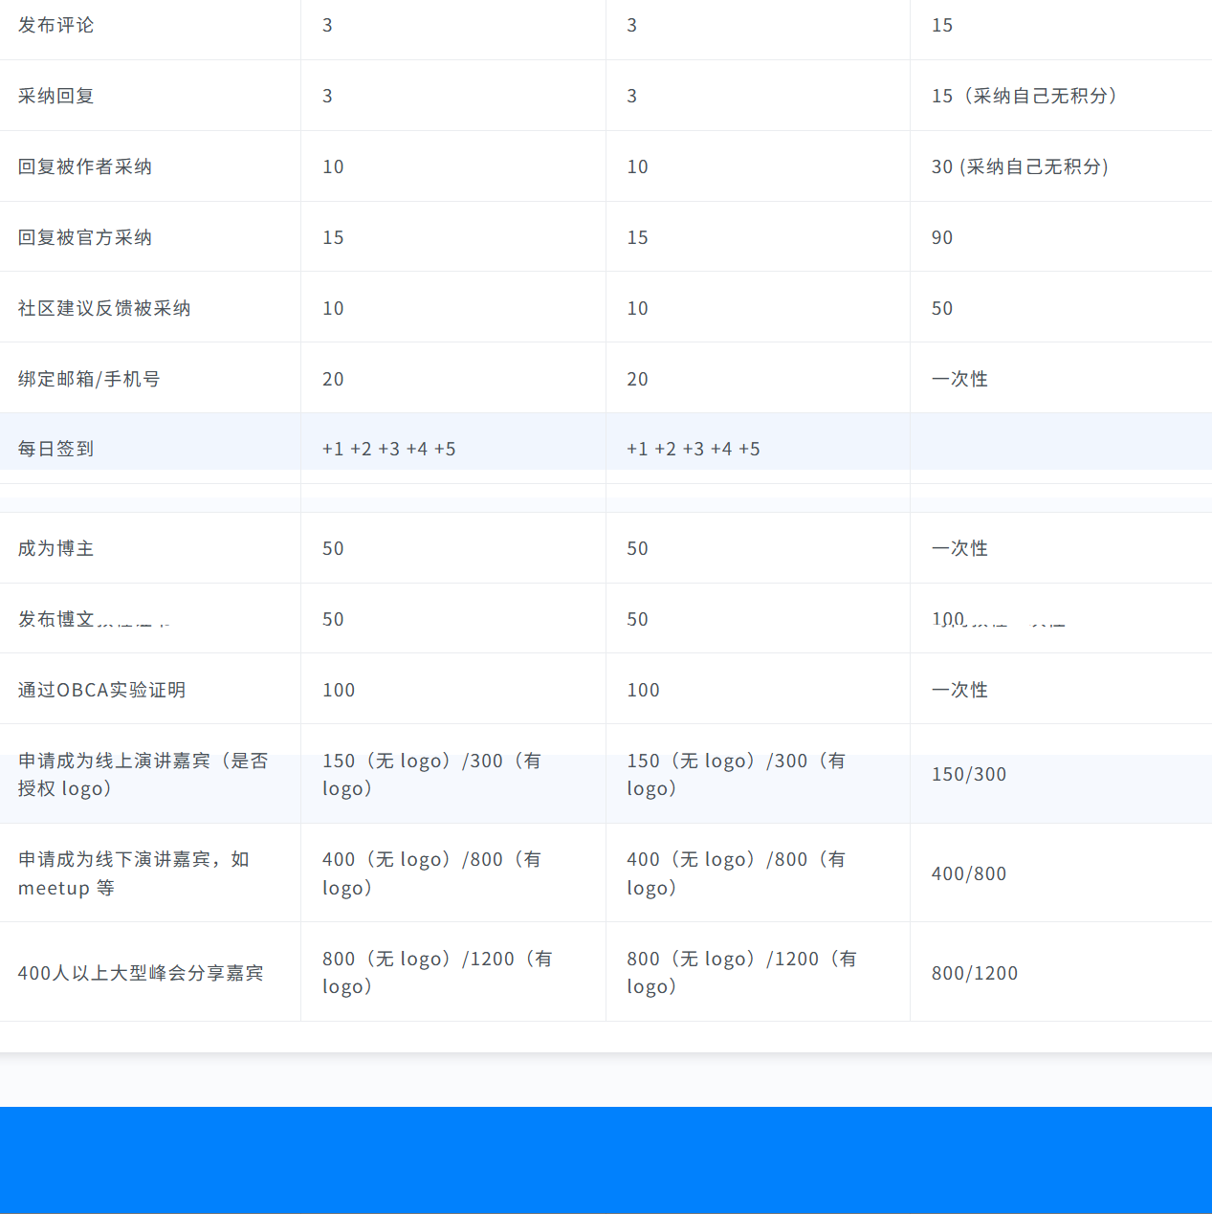Select the 申请成为线下演讲嘉宾 meetup row label

[133, 873]
